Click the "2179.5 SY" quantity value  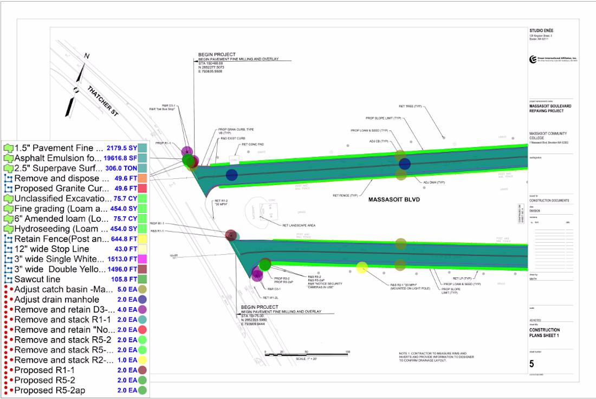(x=121, y=148)
